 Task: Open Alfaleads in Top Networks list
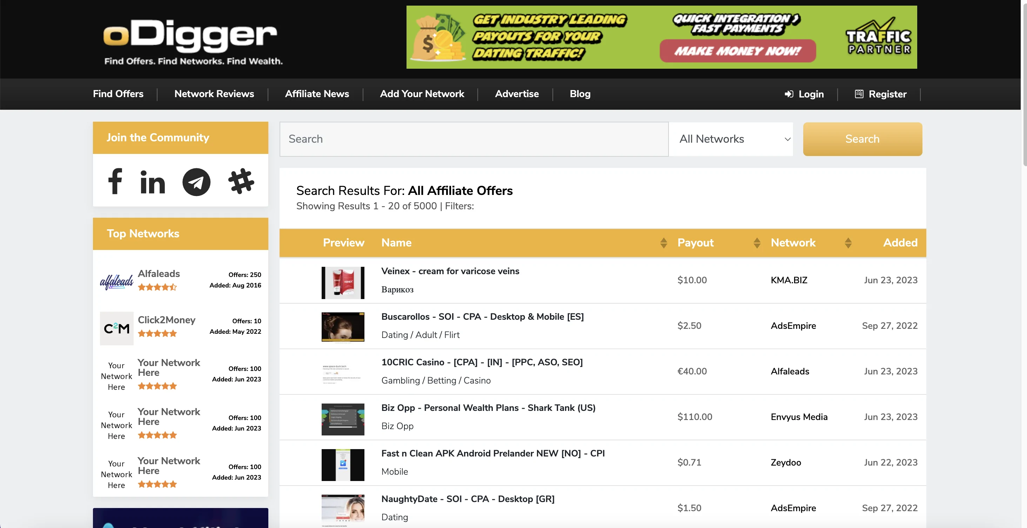pos(159,274)
